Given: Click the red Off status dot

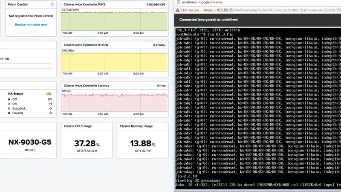Looking at the screenshot, I should click(x=9, y=99).
